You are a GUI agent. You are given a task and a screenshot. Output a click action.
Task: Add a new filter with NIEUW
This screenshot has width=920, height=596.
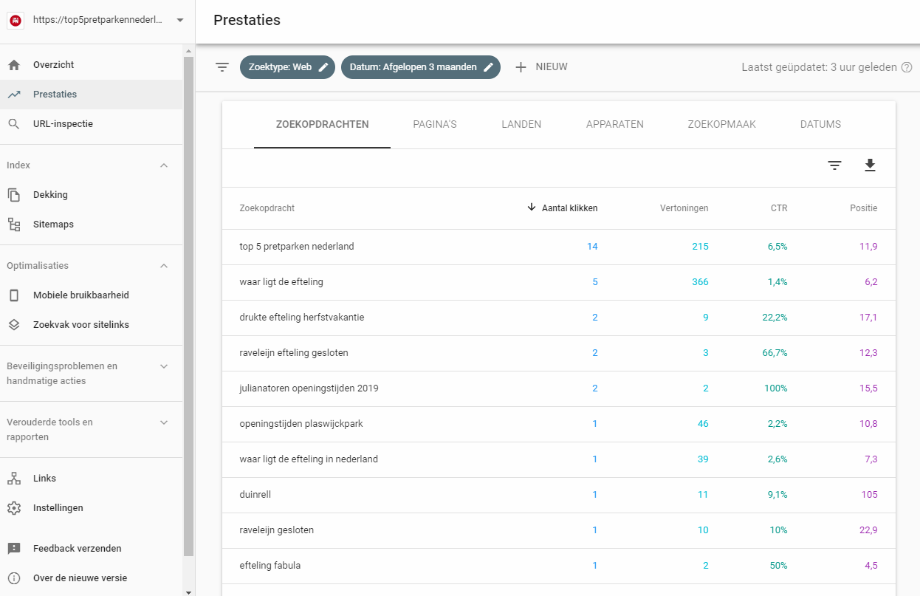(x=540, y=67)
